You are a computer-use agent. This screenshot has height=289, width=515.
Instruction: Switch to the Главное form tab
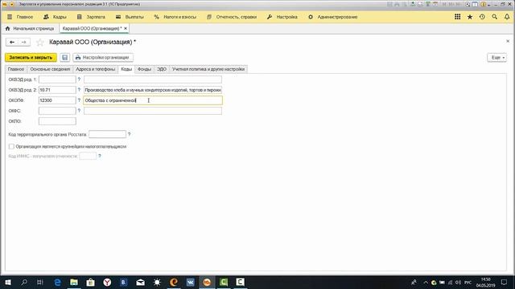16,69
